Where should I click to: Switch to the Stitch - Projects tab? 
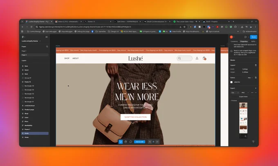pos(216,22)
